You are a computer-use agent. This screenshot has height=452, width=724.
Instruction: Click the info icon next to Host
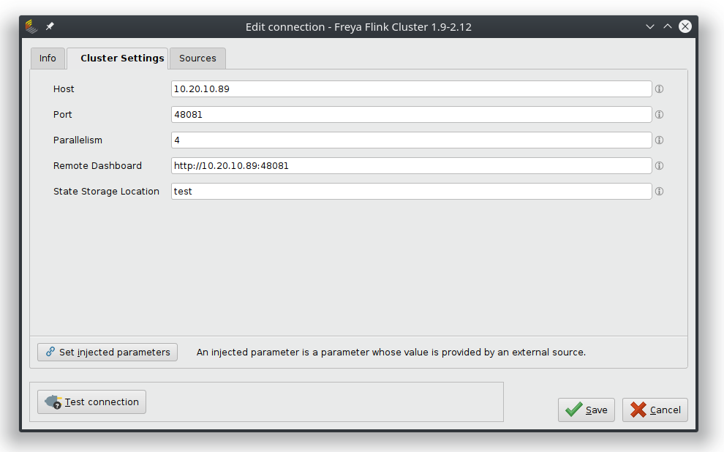pos(659,89)
